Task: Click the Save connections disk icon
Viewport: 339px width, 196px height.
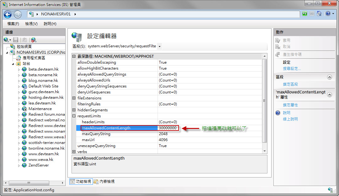Action: click(x=16, y=40)
